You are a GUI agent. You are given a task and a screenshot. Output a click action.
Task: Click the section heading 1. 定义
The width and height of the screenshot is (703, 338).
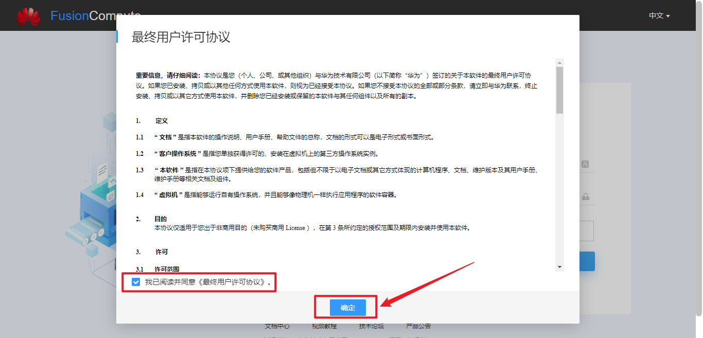tap(152, 121)
